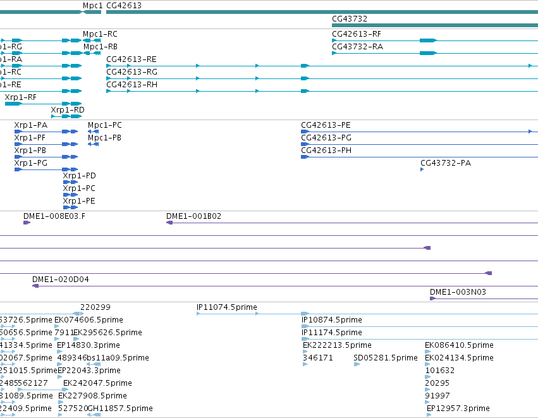The height and width of the screenshot is (418, 538).
Task: Click the DME1-008E03.F feature glyph
Action: 27,223
